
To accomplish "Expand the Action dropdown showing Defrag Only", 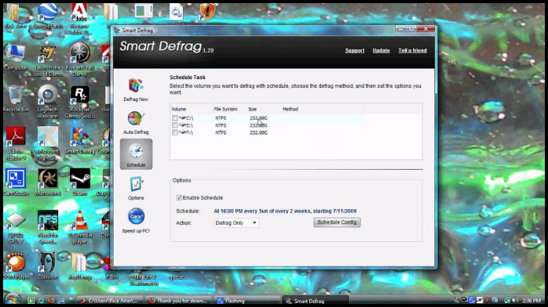I will pos(236,223).
